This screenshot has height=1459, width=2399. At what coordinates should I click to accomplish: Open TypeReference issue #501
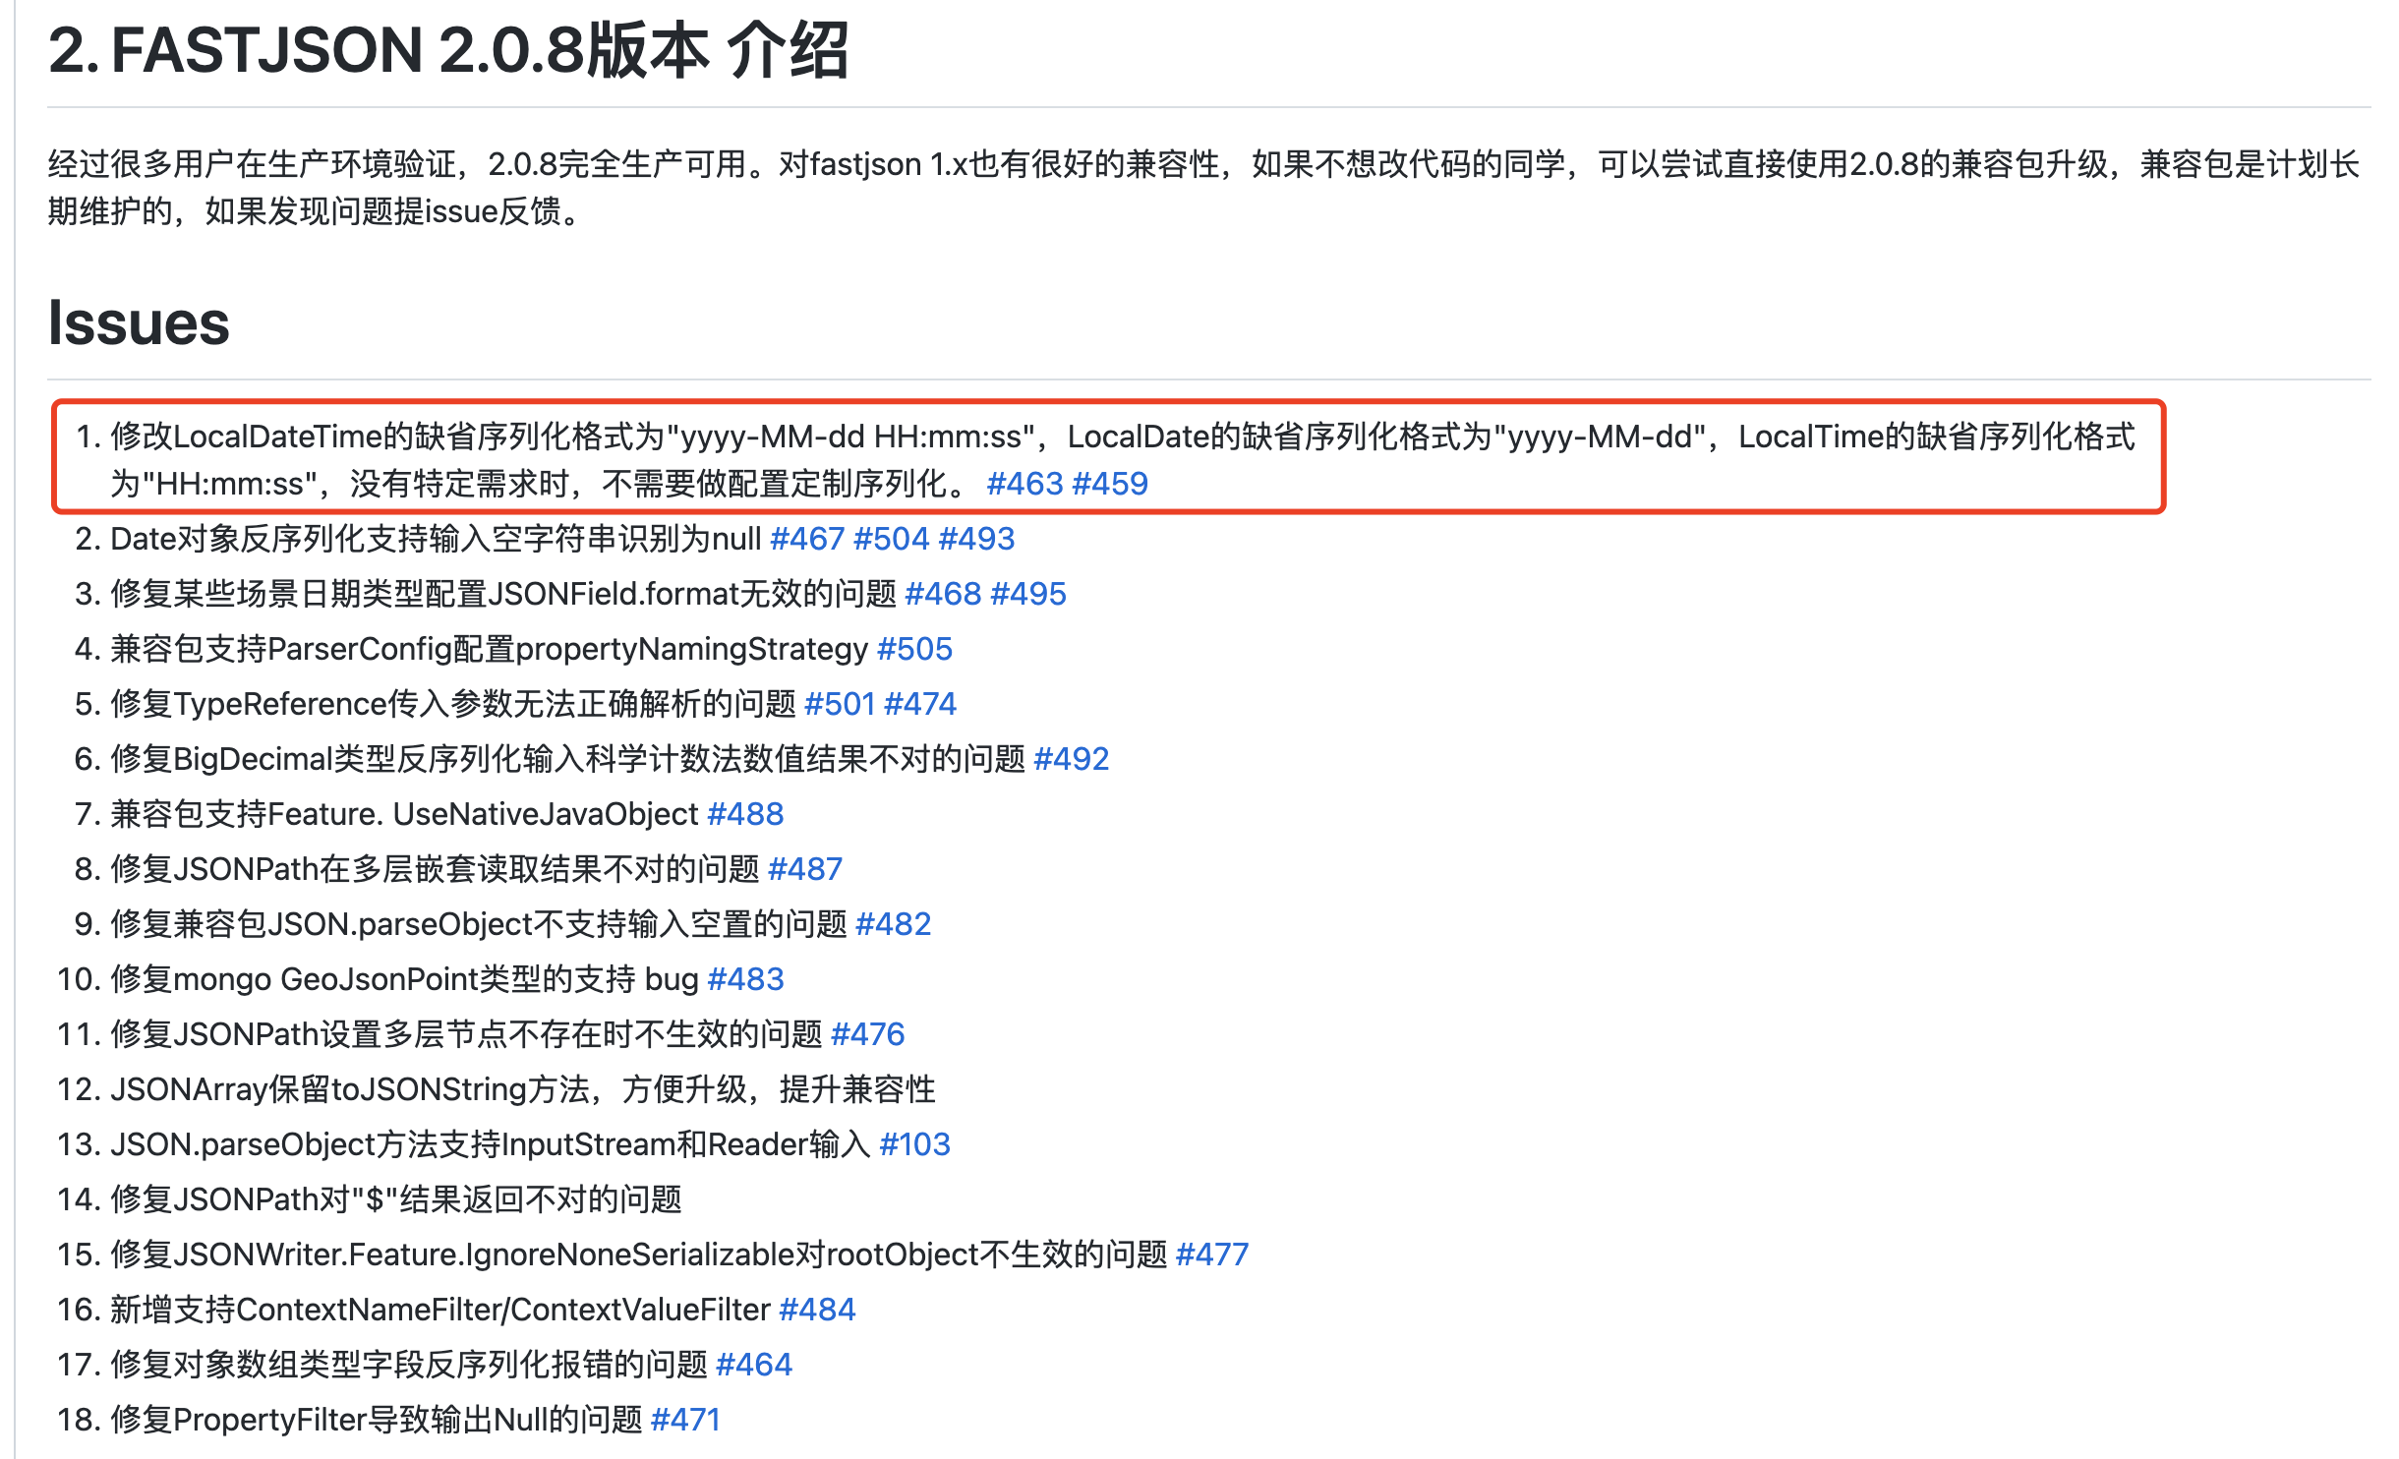(x=840, y=704)
